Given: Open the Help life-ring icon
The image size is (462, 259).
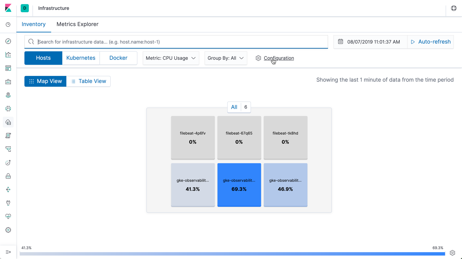Looking at the screenshot, I should click(454, 8).
